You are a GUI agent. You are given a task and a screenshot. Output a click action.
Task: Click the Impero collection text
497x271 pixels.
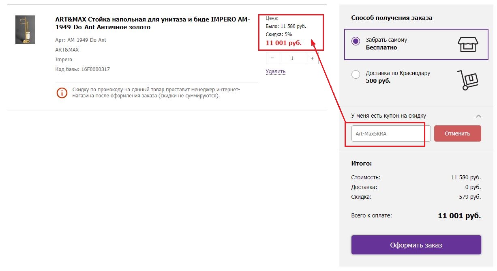point(64,60)
